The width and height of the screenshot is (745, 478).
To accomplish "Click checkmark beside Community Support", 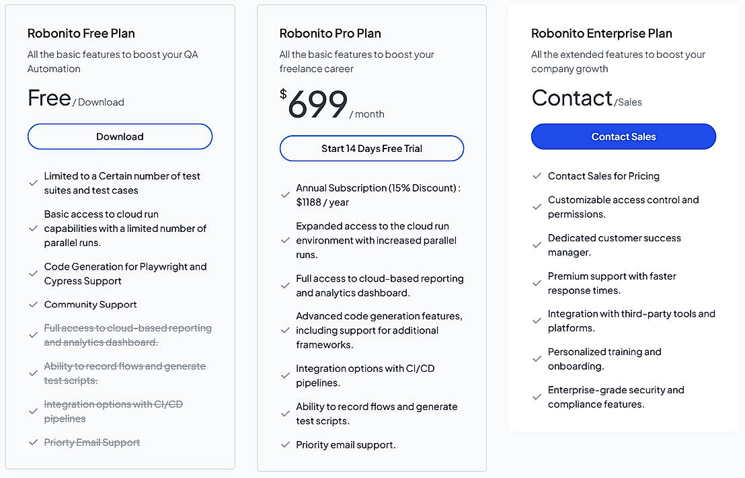I will (33, 305).
